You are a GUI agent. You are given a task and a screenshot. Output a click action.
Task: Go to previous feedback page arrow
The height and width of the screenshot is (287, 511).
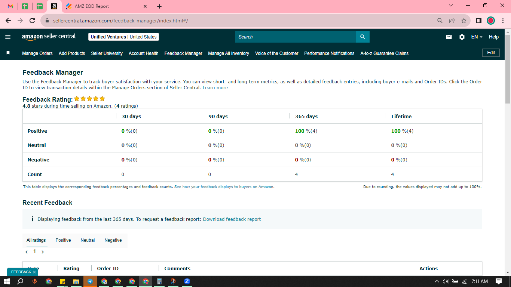click(x=27, y=252)
